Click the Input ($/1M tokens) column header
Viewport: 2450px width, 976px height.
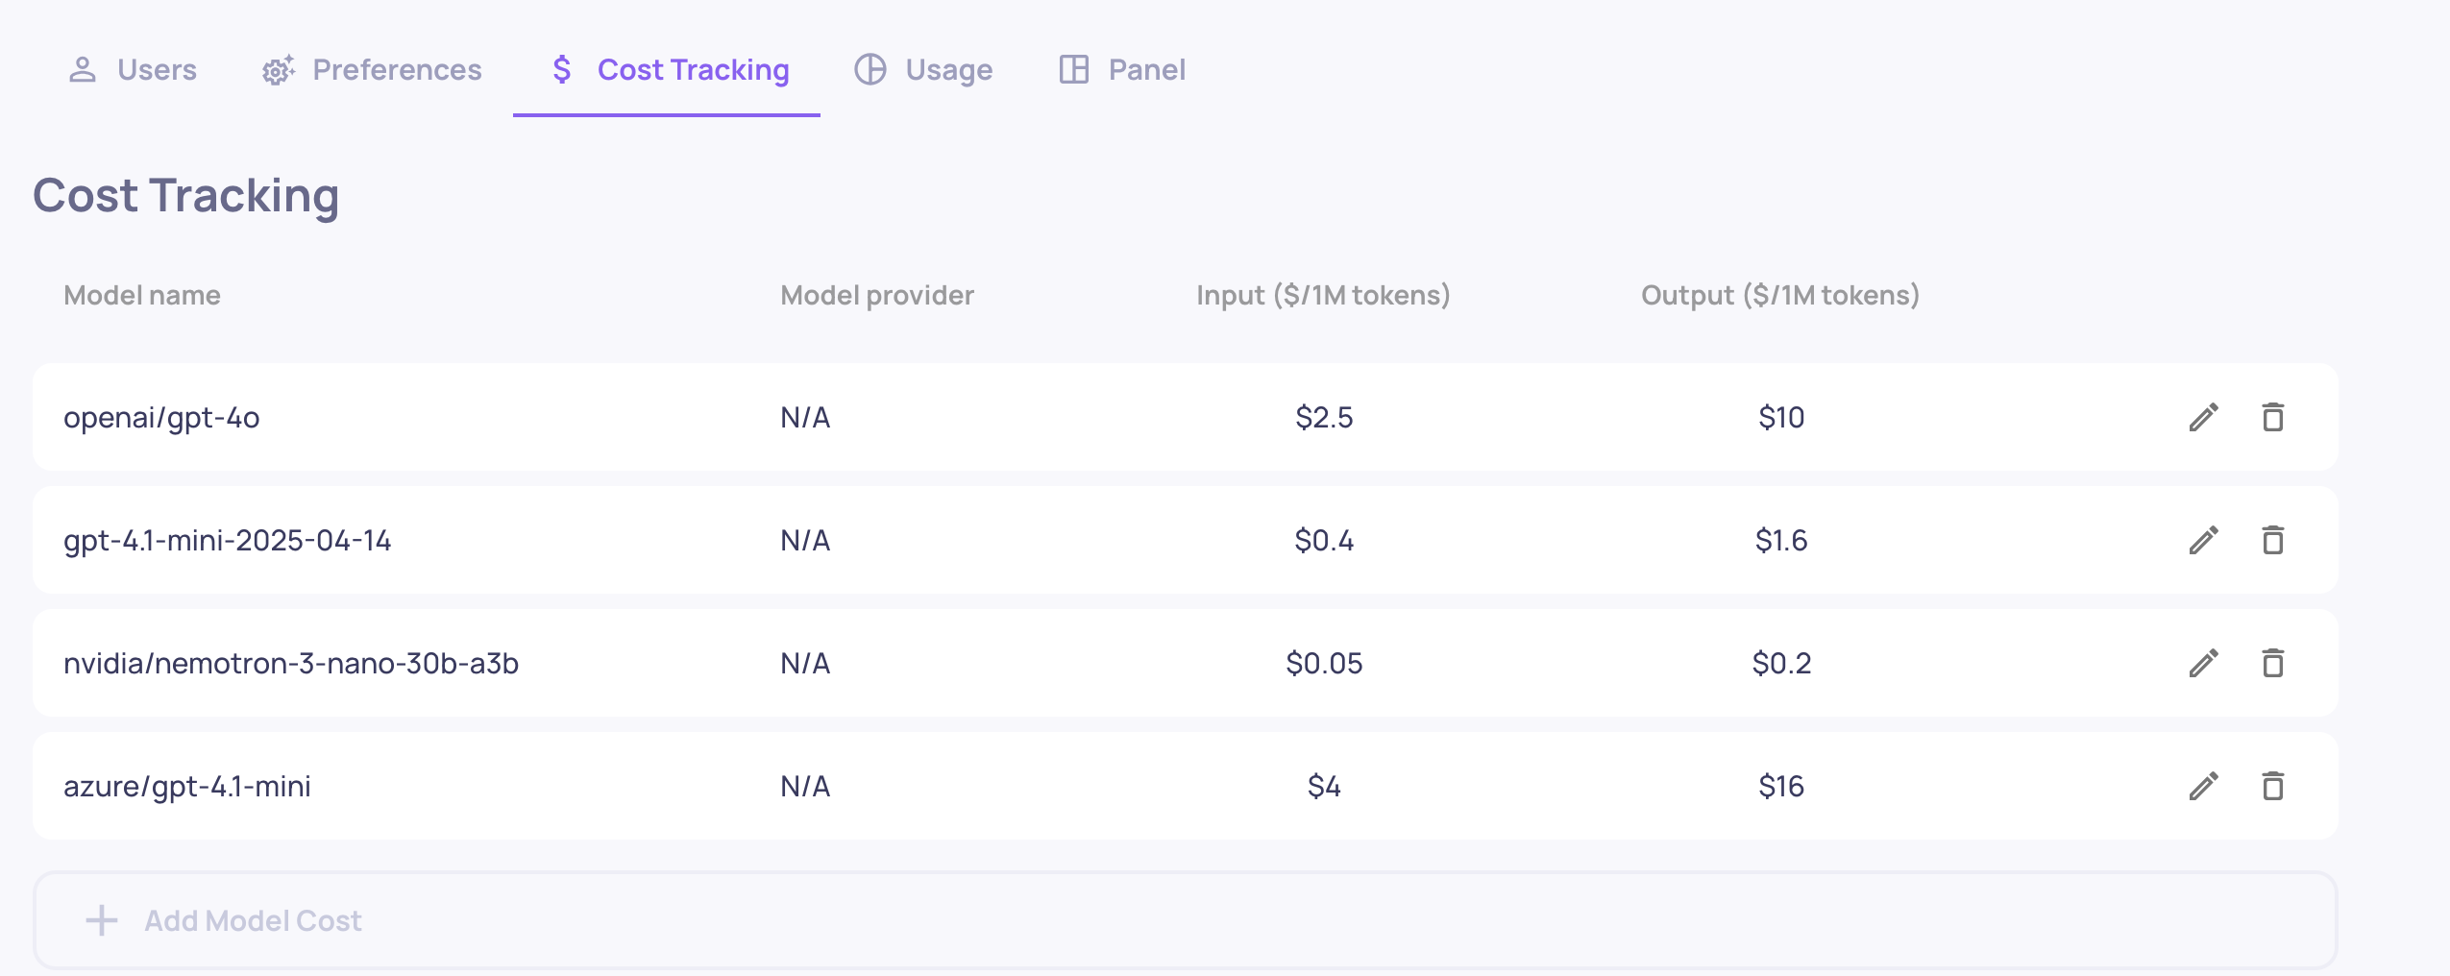(1323, 295)
